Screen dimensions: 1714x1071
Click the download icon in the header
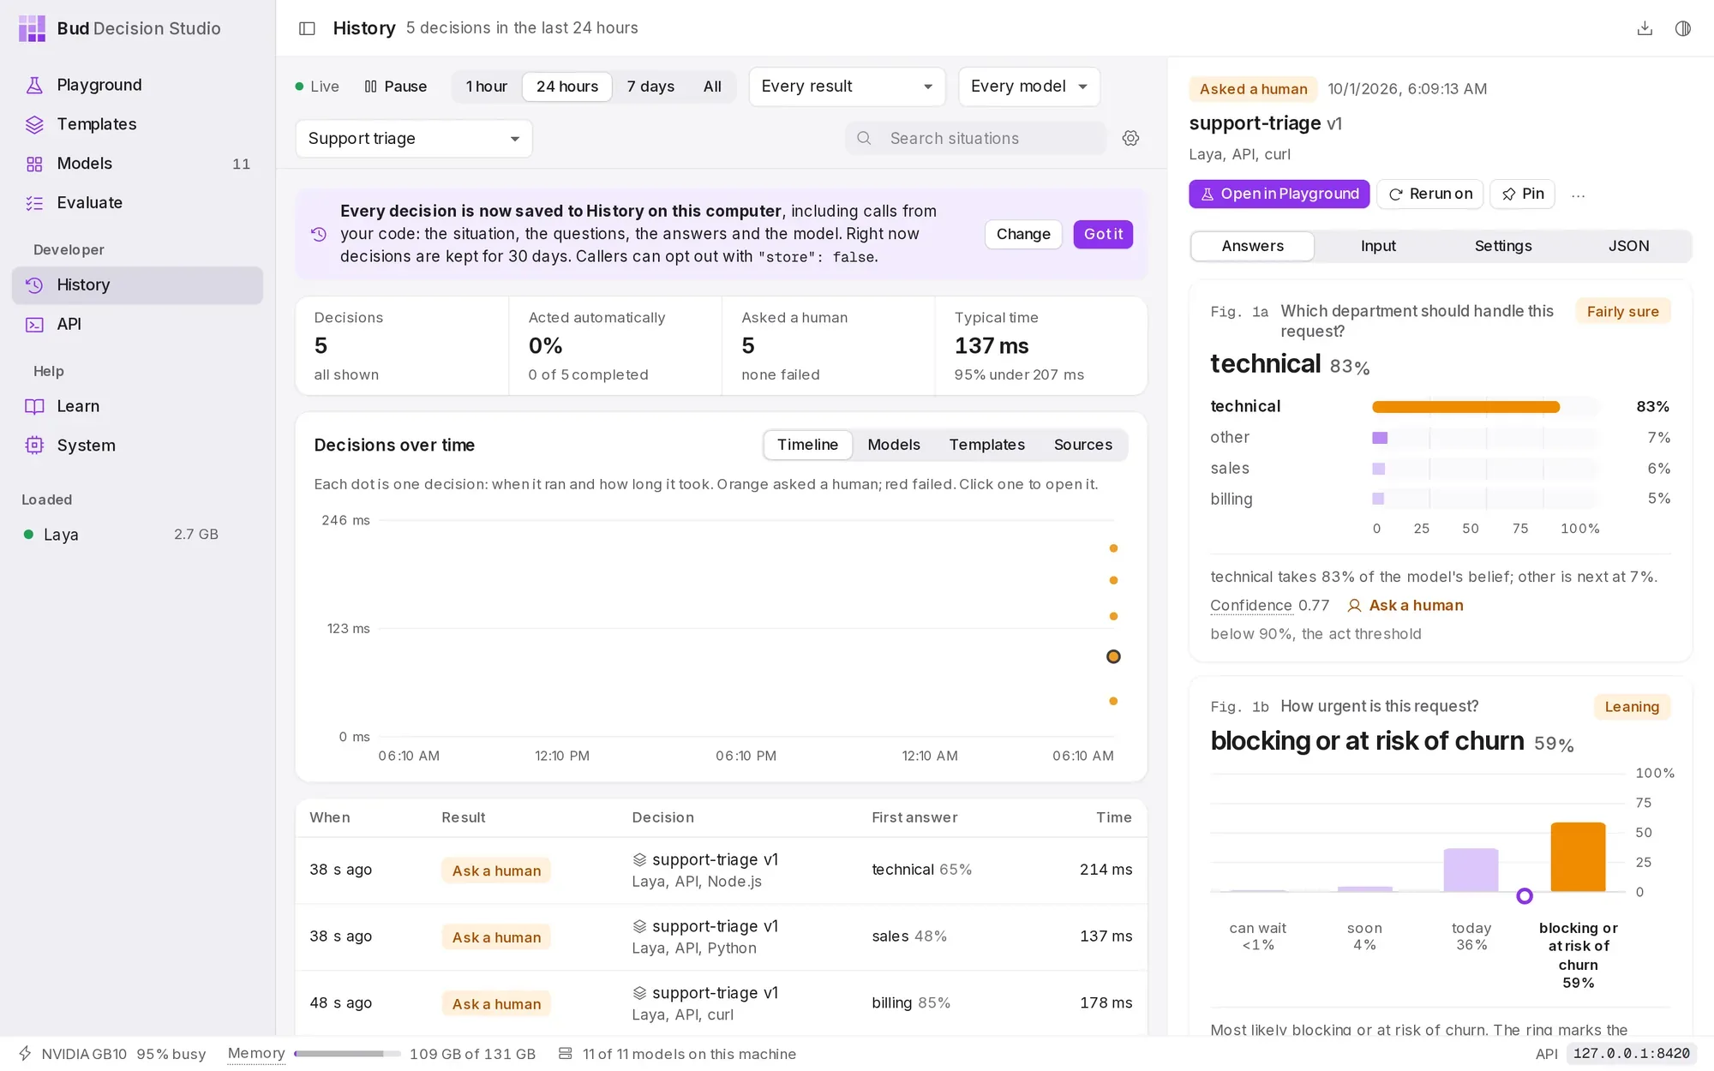[1645, 28]
